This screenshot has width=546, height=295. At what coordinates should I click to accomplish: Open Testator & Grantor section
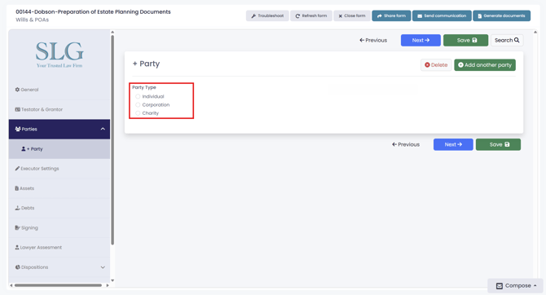tap(59, 109)
